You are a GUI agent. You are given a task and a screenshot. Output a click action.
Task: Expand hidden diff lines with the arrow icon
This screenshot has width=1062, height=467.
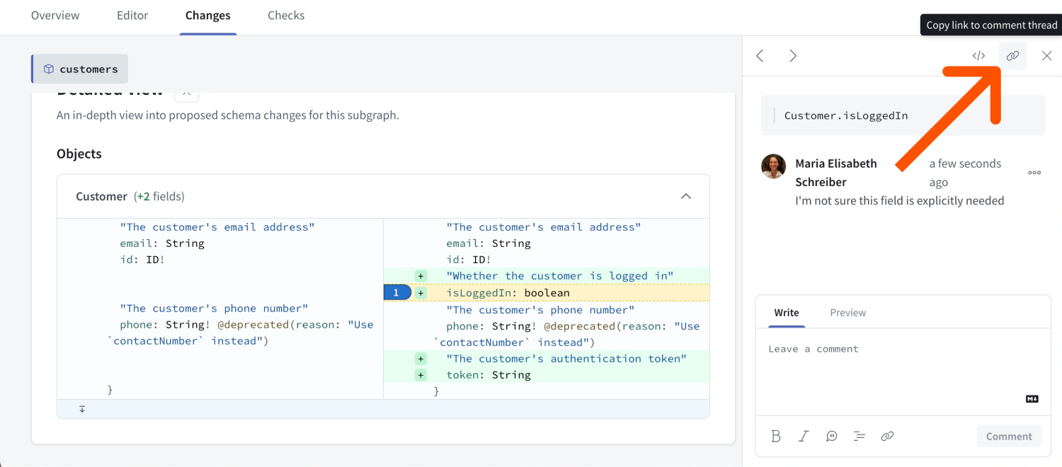click(81, 409)
